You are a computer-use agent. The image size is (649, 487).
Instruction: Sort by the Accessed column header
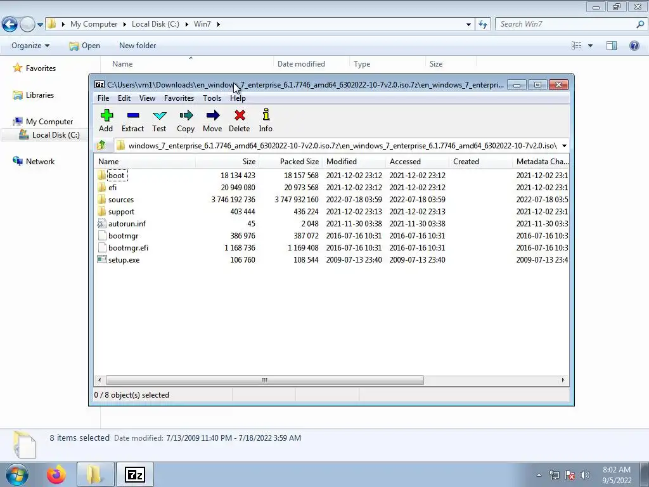click(x=417, y=162)
